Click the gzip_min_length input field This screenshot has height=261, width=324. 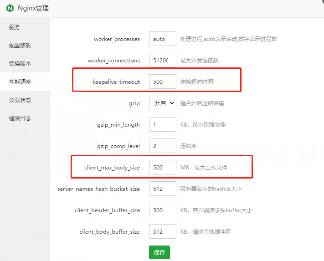163,124
